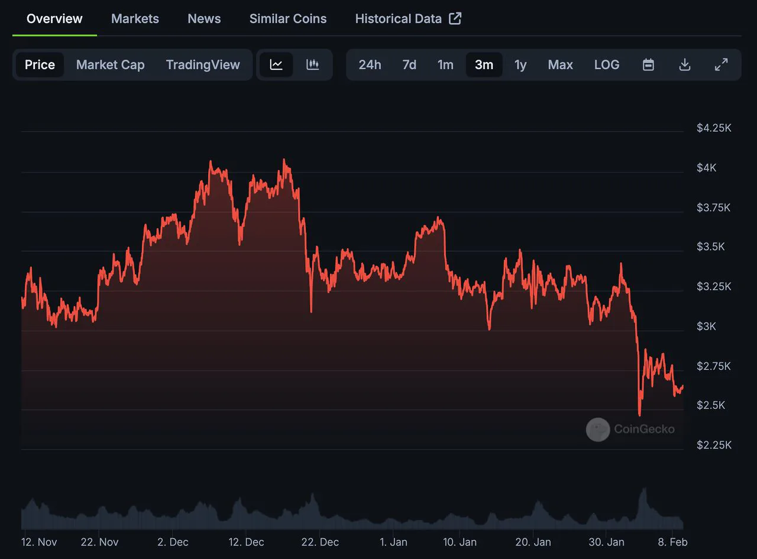The width and height of the screenshot is (757, 559).
Task: Select the Overview tab
Action: (x=54, y=18)
